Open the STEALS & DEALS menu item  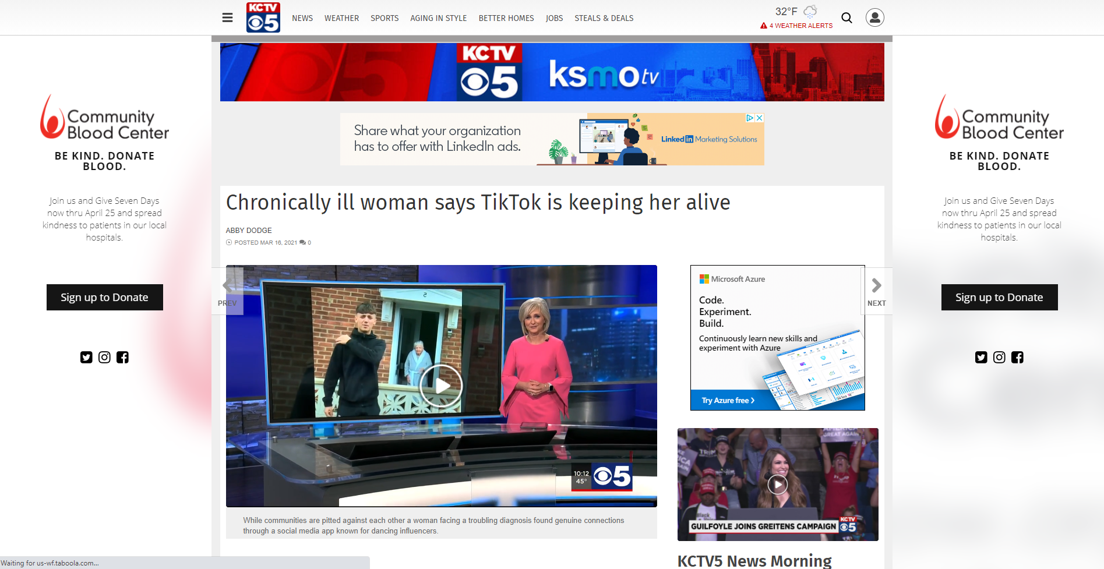(x=604, y=18)
